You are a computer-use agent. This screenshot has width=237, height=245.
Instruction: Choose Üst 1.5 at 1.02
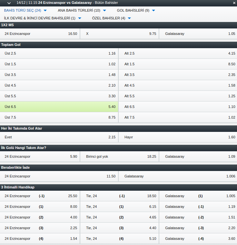(x=59, y=64)
